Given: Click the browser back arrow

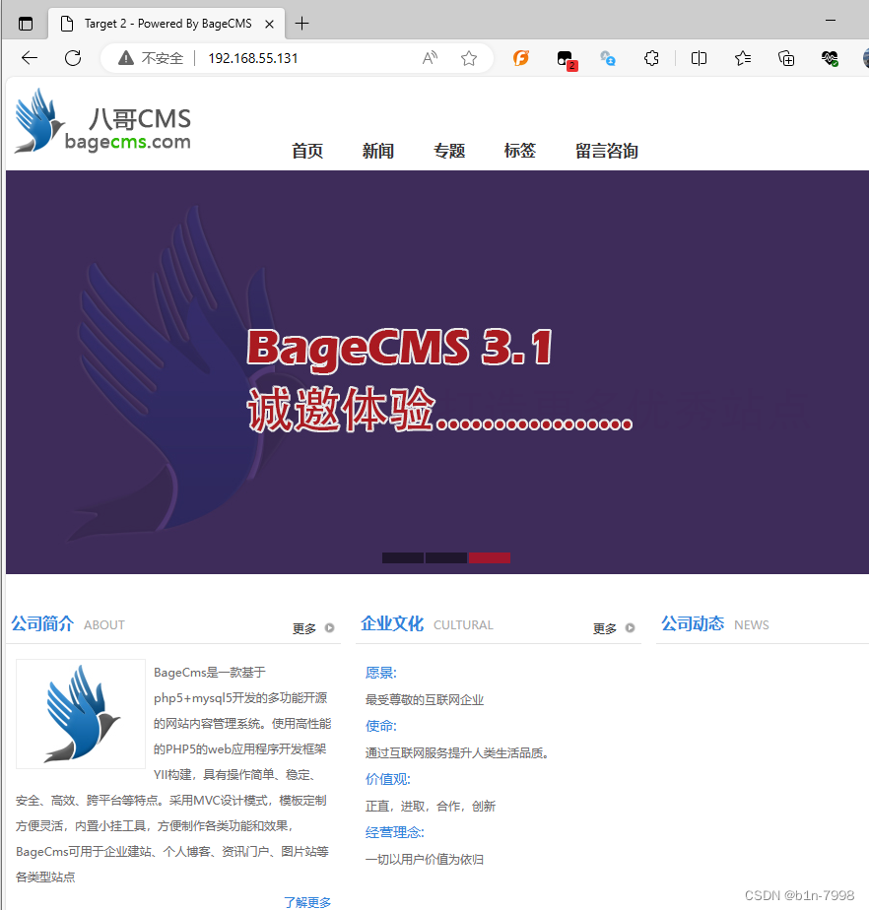Looking at the screenshot, I should tap(29, 58).
